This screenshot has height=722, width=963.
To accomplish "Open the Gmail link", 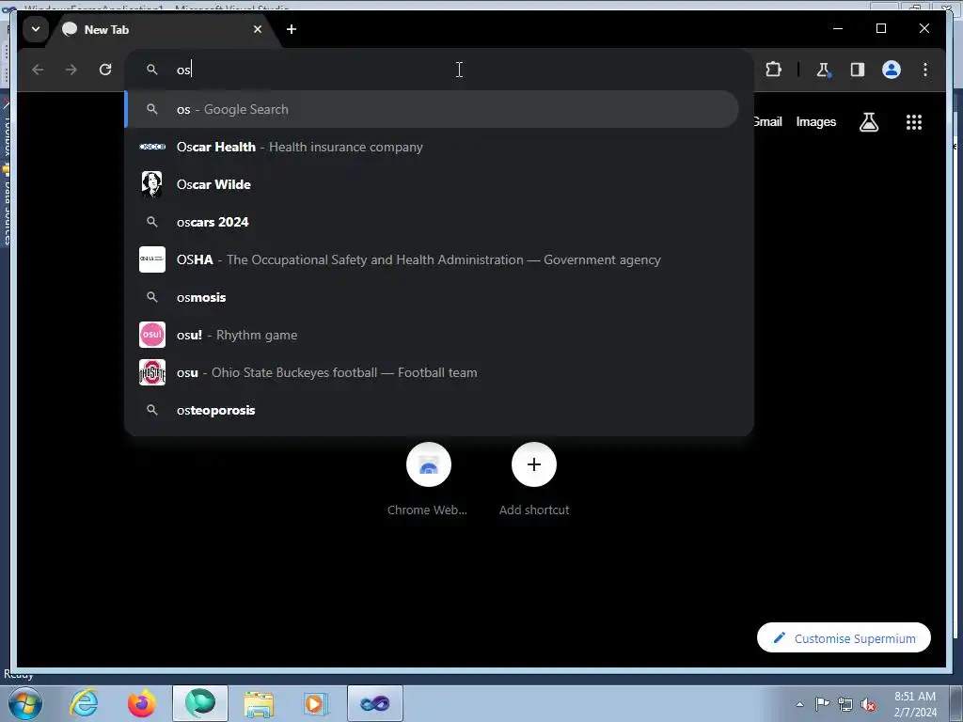I will tap(767, 121).
